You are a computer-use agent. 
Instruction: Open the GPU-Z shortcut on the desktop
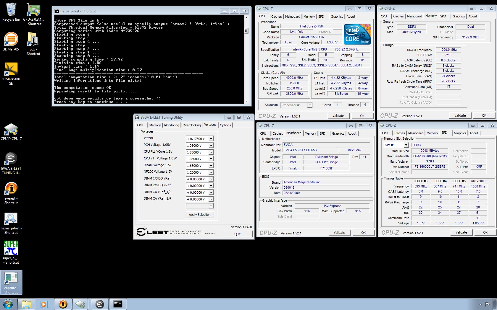33,14
